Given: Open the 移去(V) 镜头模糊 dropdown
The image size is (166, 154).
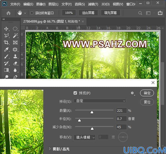Looking at the screenshot, I should pyautogui.click(x=85, y=137).
